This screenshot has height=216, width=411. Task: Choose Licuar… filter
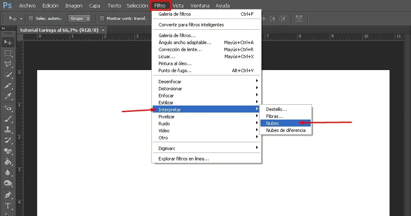207,56
